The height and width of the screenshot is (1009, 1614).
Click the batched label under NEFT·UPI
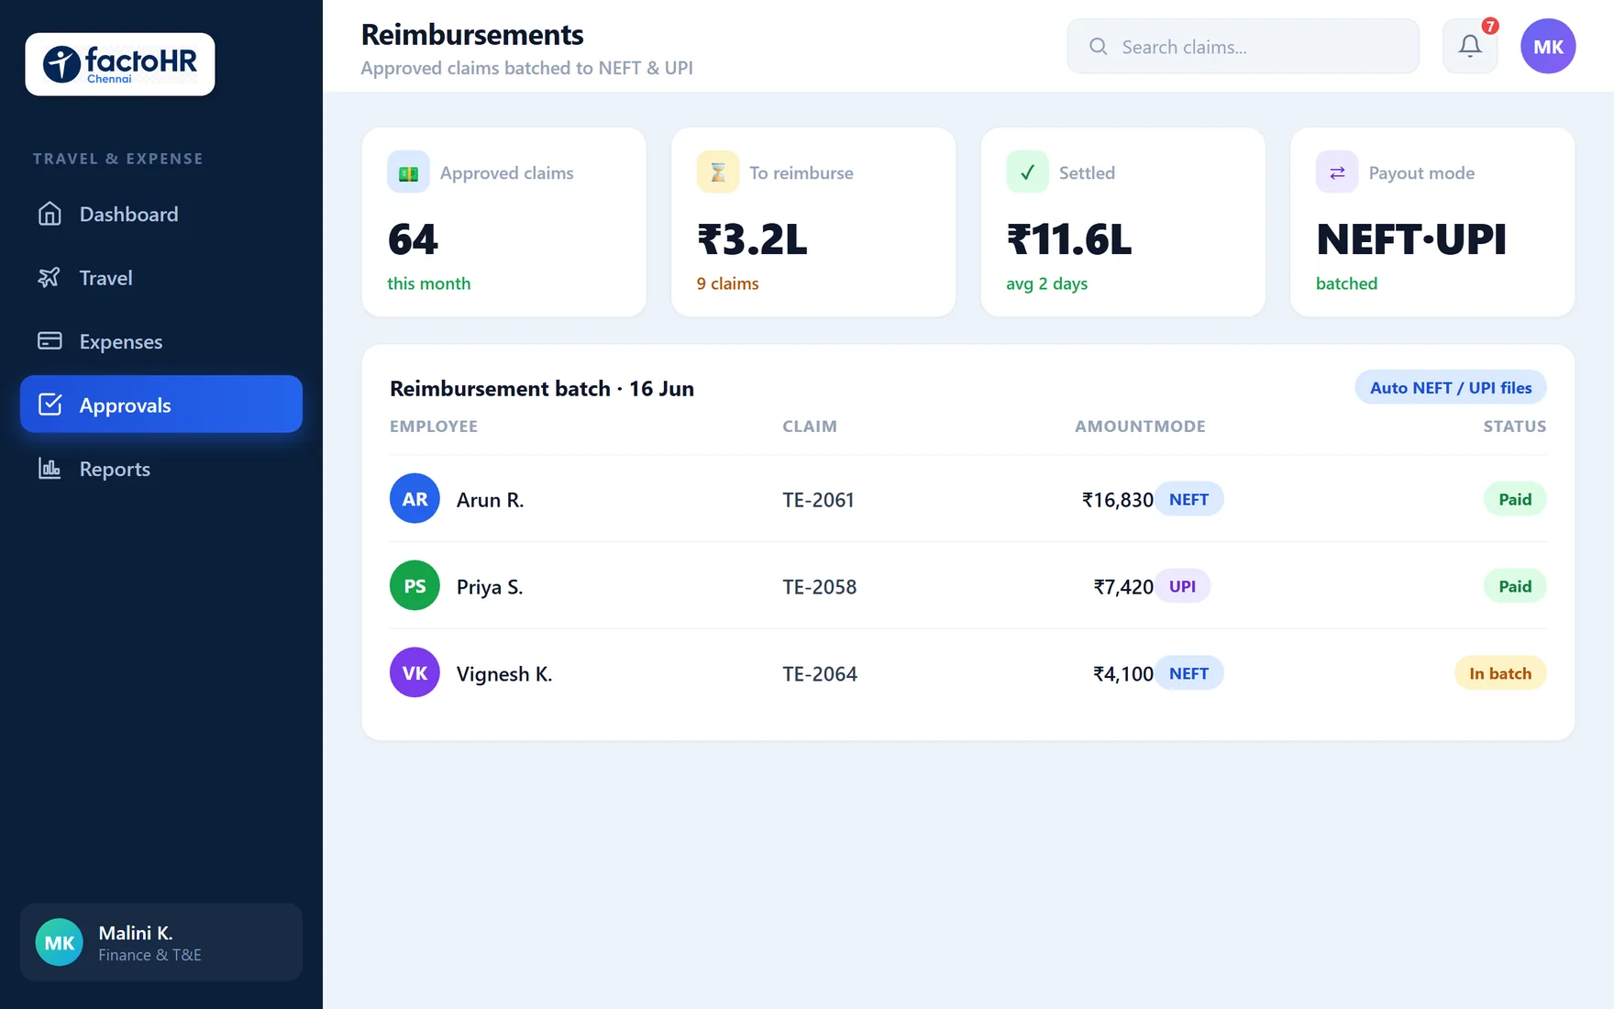pyautogui.click(x=1346, y=283)
